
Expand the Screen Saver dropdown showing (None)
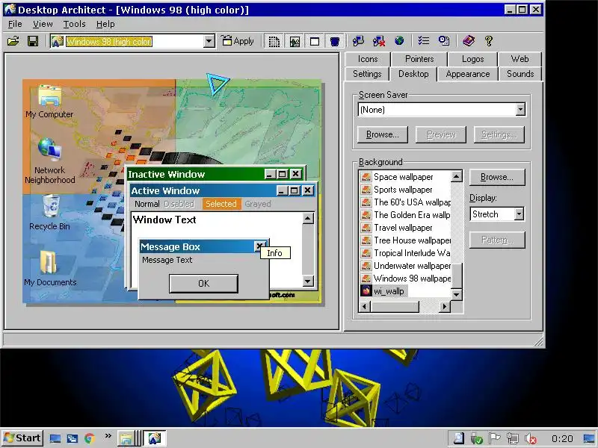520,110
